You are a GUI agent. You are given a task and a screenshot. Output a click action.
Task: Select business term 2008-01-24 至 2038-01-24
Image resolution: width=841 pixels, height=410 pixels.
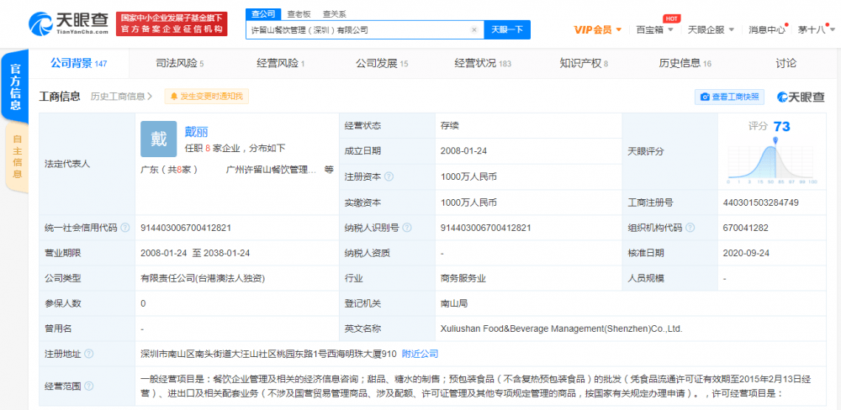click(x=195, y=253)
